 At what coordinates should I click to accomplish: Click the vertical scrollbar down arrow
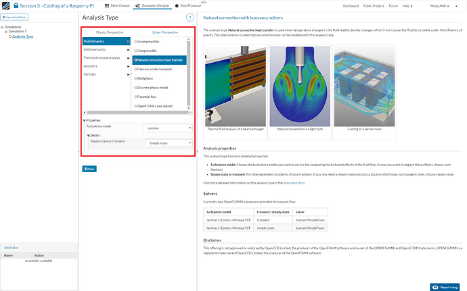[189, 108]
